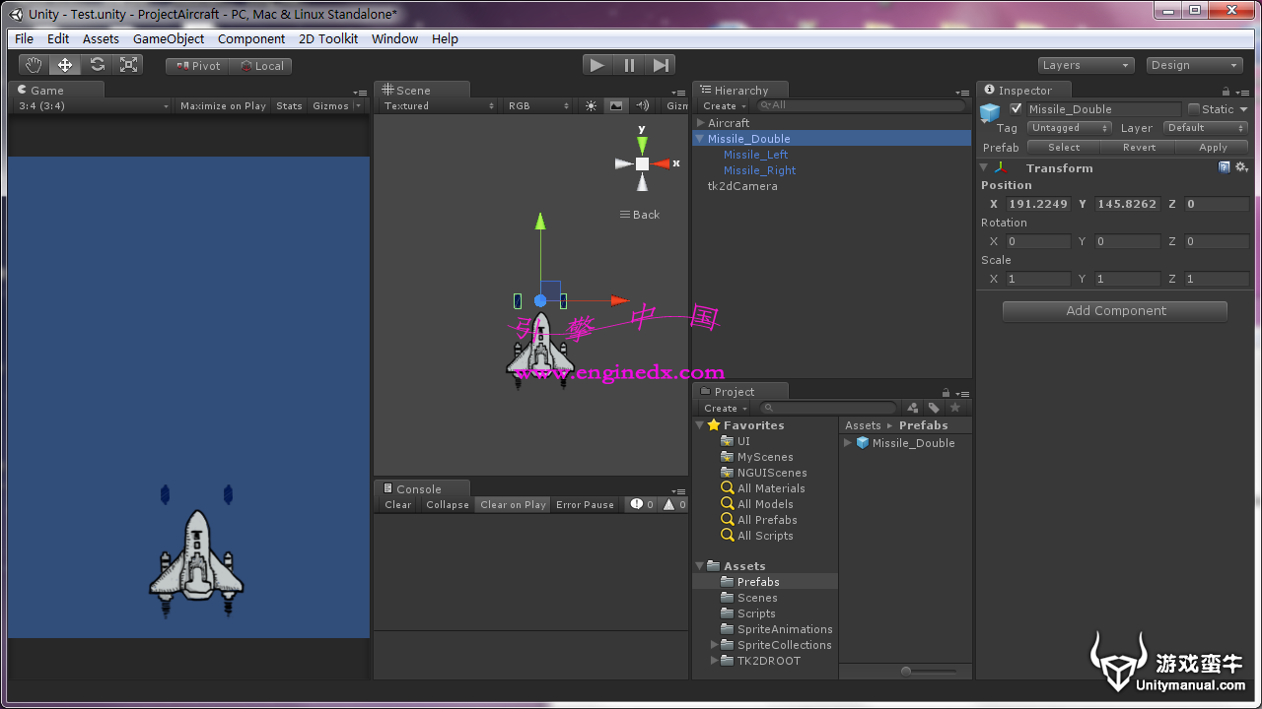1262x709 pixels.
Task: Select the Rotate tool
Action: (x=97, y=65)
